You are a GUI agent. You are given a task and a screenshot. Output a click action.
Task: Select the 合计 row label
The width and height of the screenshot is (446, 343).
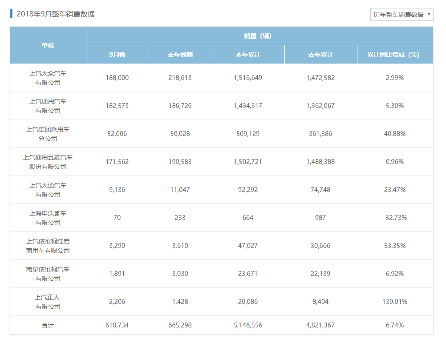[x=48, y=325]
